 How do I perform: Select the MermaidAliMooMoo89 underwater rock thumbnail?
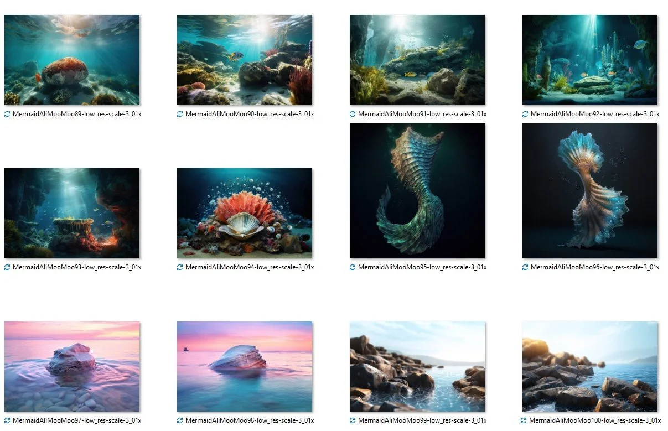72,60
